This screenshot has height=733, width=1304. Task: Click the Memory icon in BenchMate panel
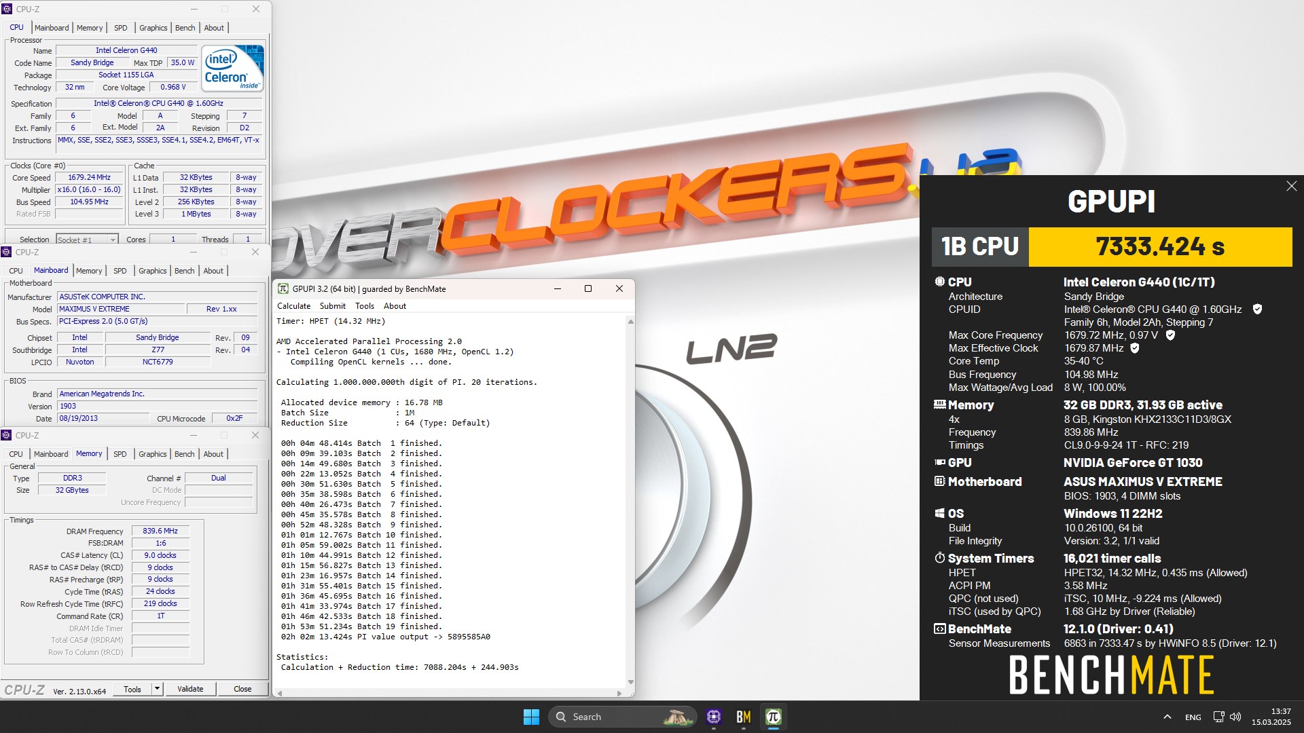[x=939, y=405]
